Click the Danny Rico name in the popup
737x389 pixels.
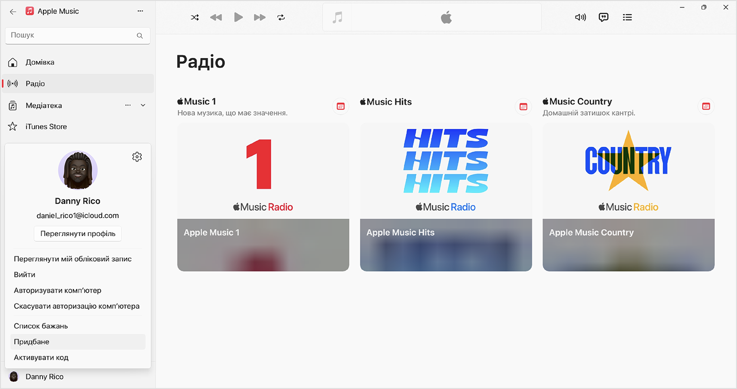tap(78, 201)
